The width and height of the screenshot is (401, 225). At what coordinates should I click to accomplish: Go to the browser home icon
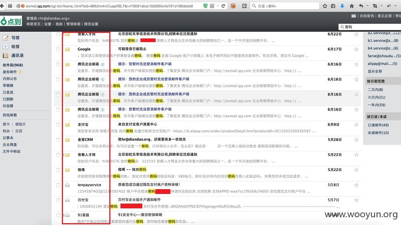tap(352, 6)
